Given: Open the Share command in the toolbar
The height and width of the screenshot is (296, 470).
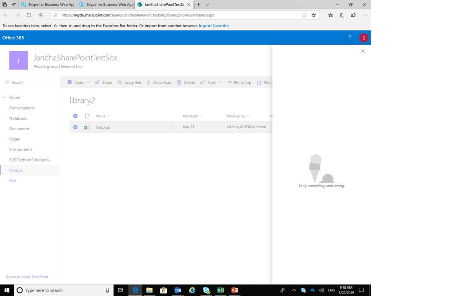Looking at the screenshot, I should pyautogui.click(x=104, y=82).
